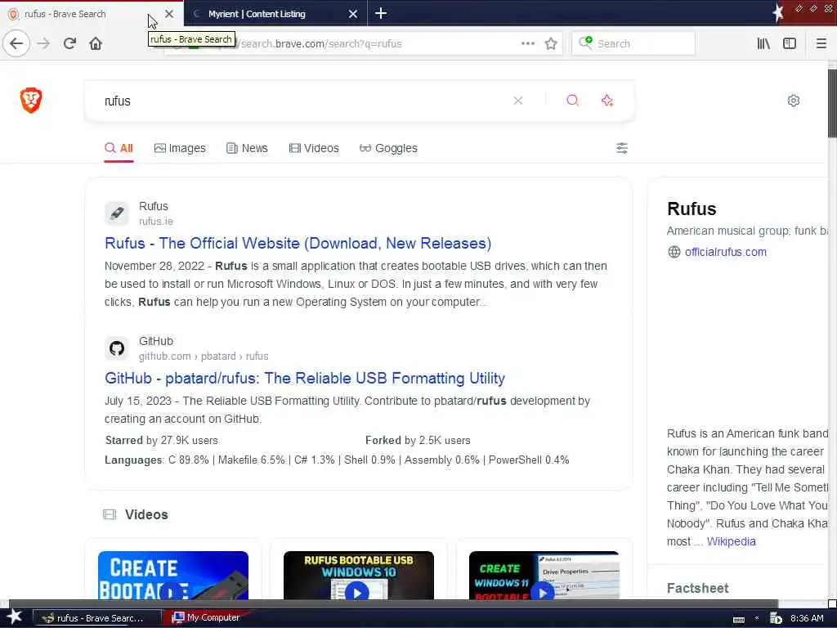The width and height of the screenshot is (837, 628).
Task: Click the 8:36 AM taskbar clock
Action: pyautogui.click(x=807, y=618)
